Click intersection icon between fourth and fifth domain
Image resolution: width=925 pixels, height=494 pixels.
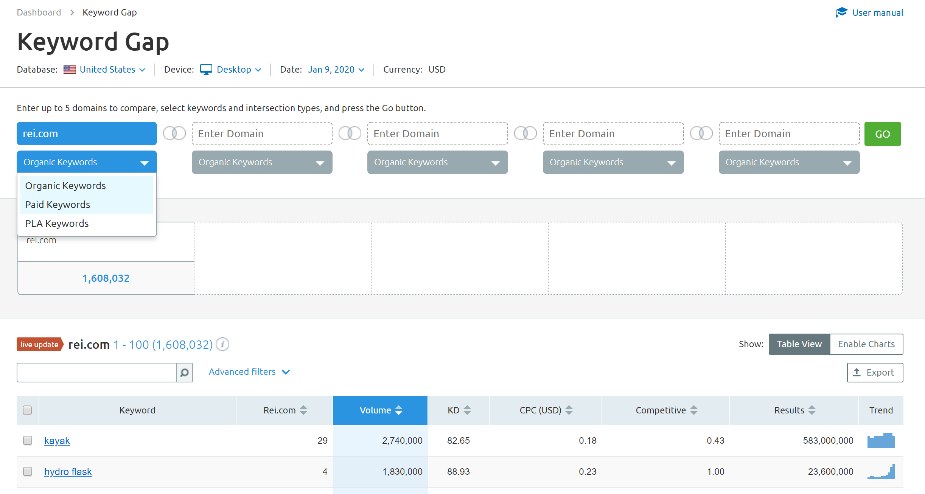tap(701, 133)
